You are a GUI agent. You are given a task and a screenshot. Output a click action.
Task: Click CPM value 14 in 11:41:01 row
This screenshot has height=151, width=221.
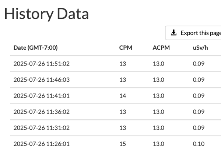[123, 96]
